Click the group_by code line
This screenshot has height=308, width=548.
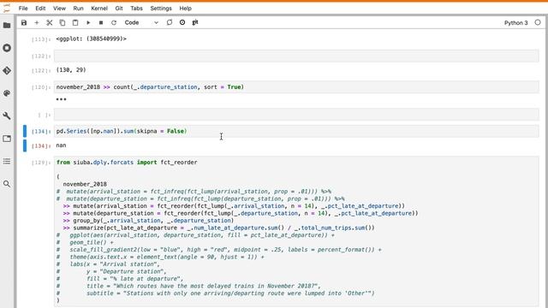coord(148,221)
